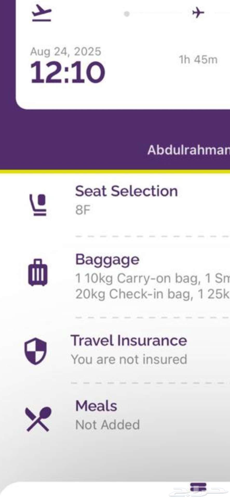230x500 pixels.
Task: Click the "Not Added" meals status
Action: (107, 425)
